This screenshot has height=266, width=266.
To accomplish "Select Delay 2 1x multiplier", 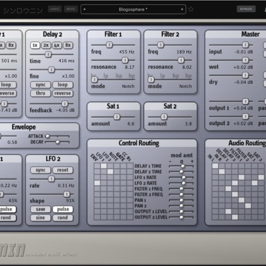I will 35,45.
